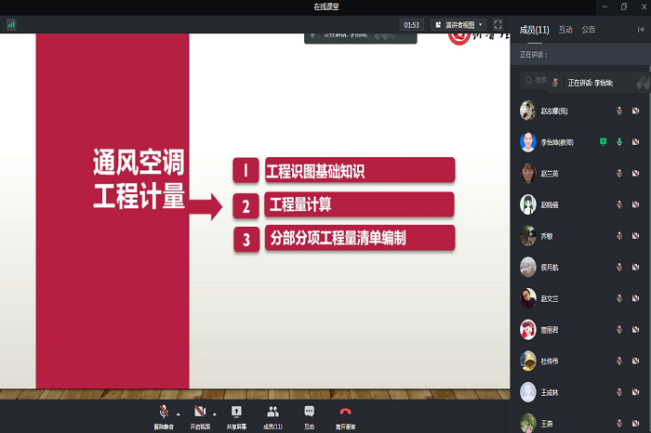
Task: Switch to the 公告 tab
Action: point(589,30)
